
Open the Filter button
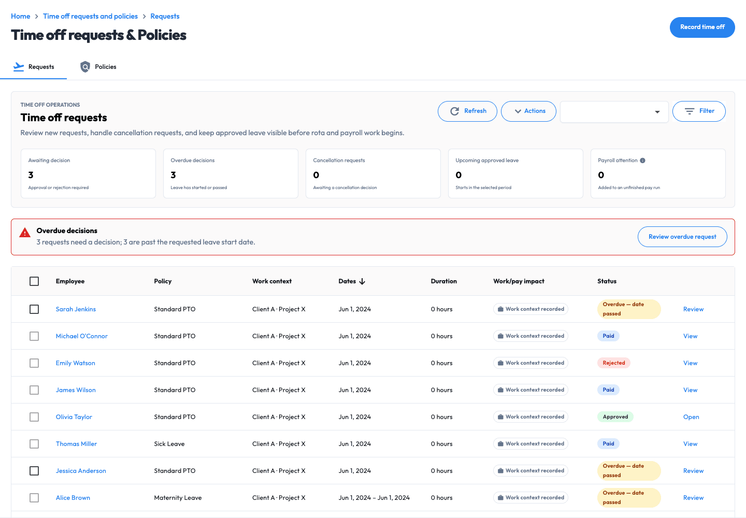699,111
